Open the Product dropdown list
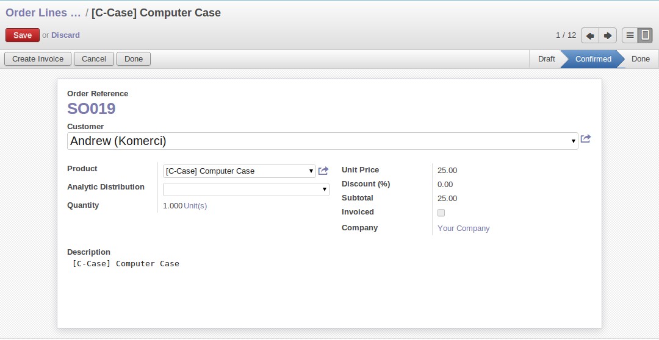 coord(311,171)
